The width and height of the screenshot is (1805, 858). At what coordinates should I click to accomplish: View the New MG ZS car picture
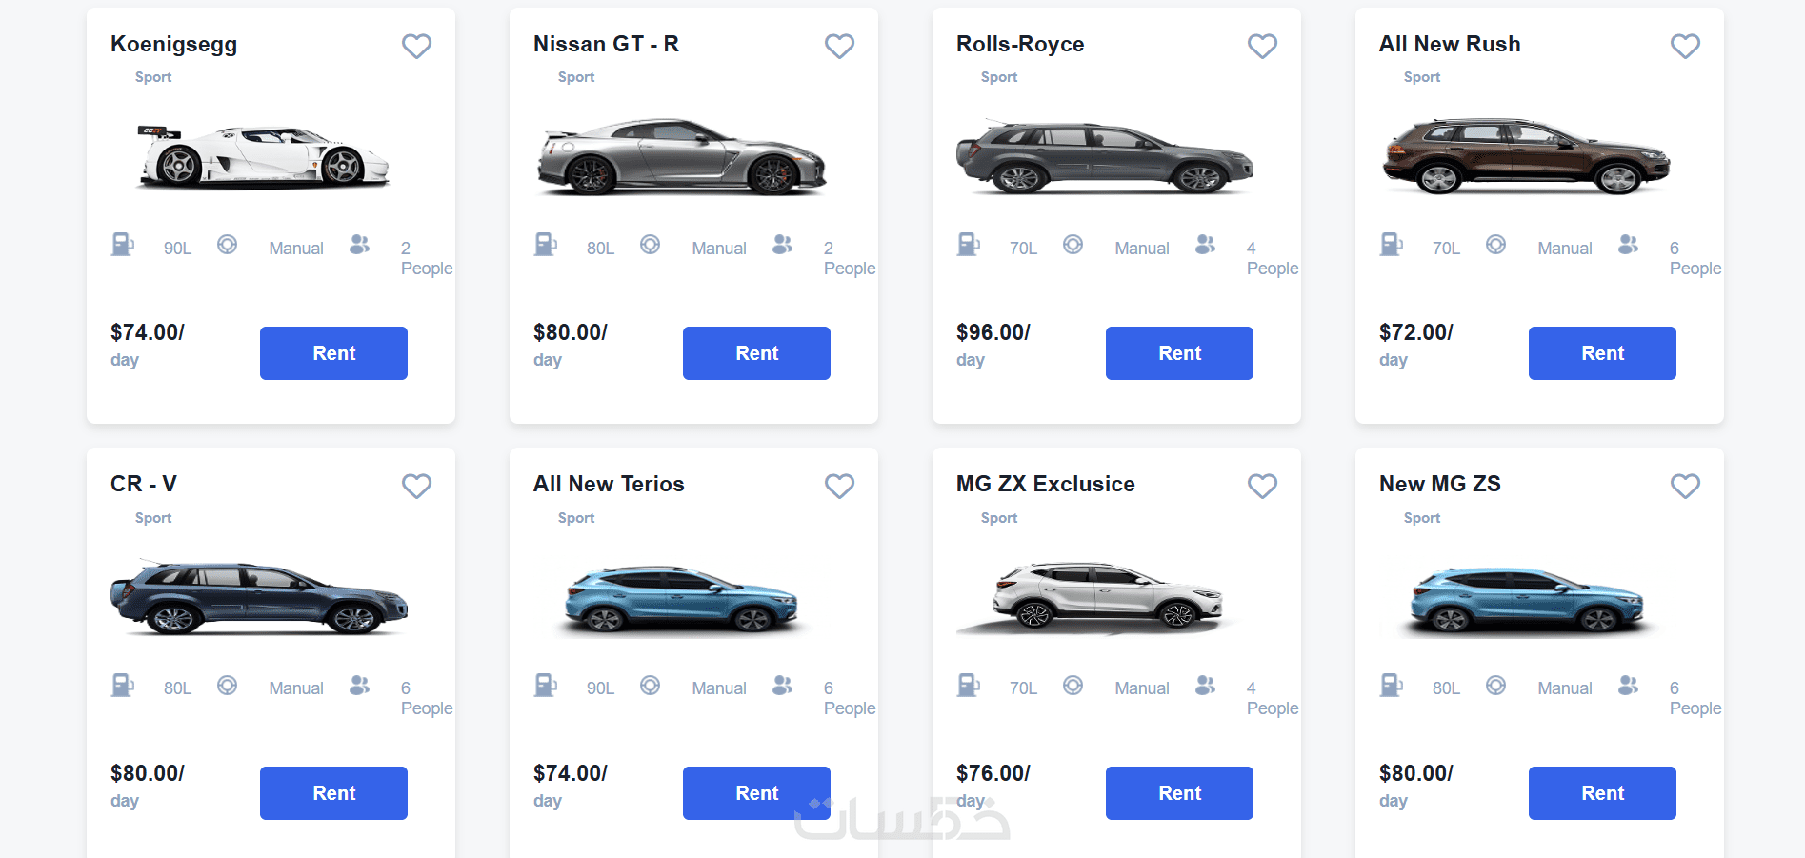point(1526,600)
